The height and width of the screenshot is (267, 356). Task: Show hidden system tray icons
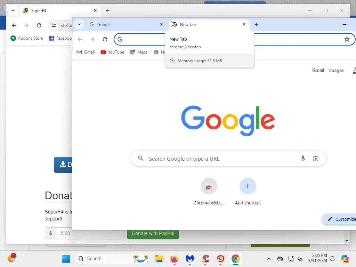pos(269,259)
